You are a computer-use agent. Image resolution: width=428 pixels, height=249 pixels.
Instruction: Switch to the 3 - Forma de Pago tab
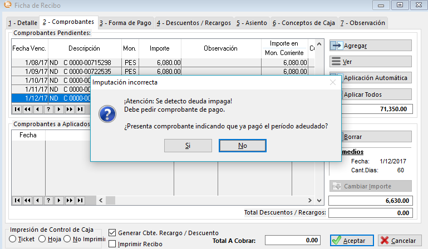pyautogui.click(x=125, y=23)
